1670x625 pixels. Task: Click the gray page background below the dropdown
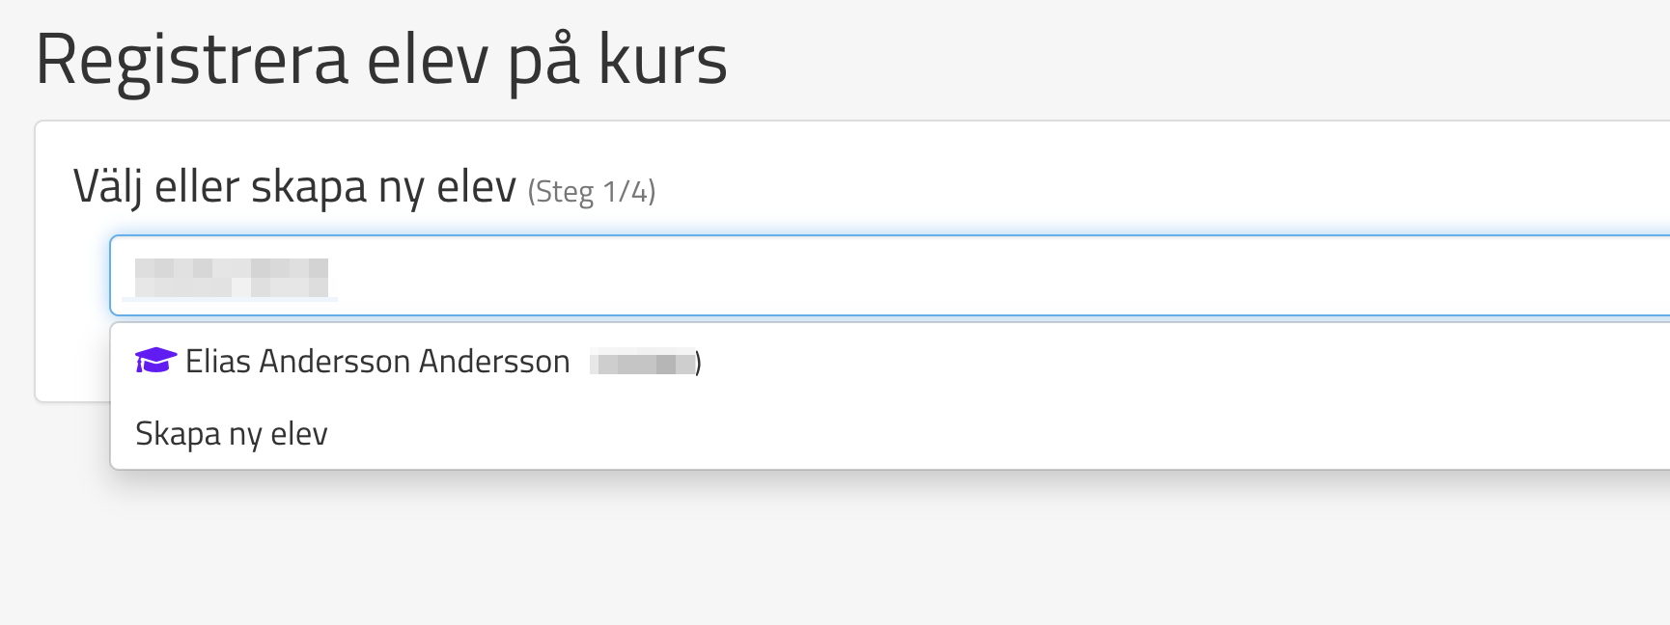click(772, 550)
